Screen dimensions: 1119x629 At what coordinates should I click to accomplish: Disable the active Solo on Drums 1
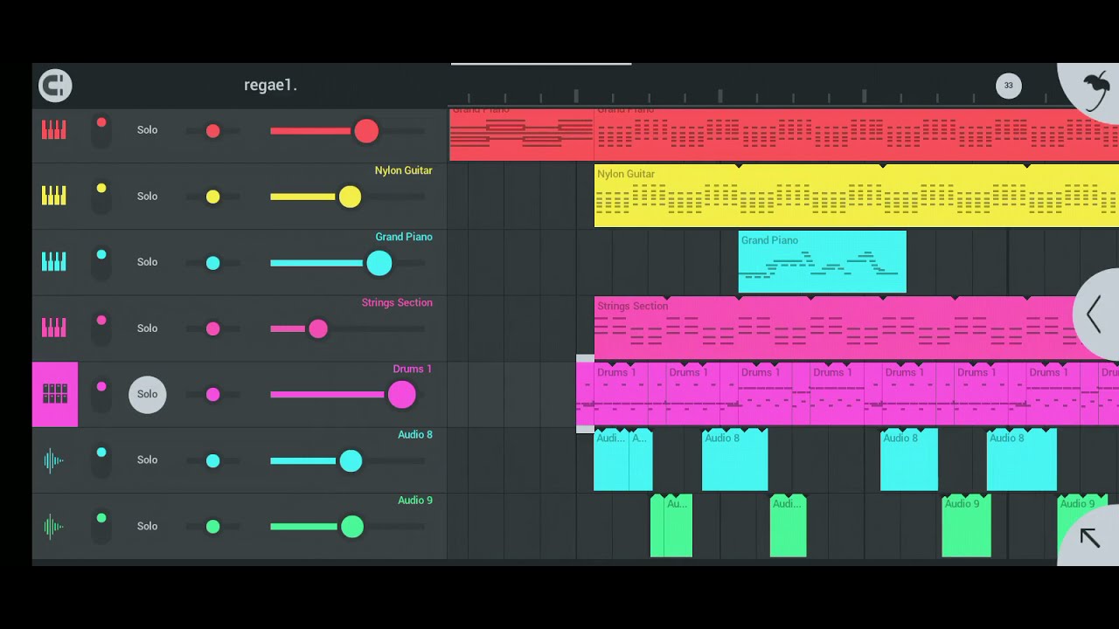147,394
